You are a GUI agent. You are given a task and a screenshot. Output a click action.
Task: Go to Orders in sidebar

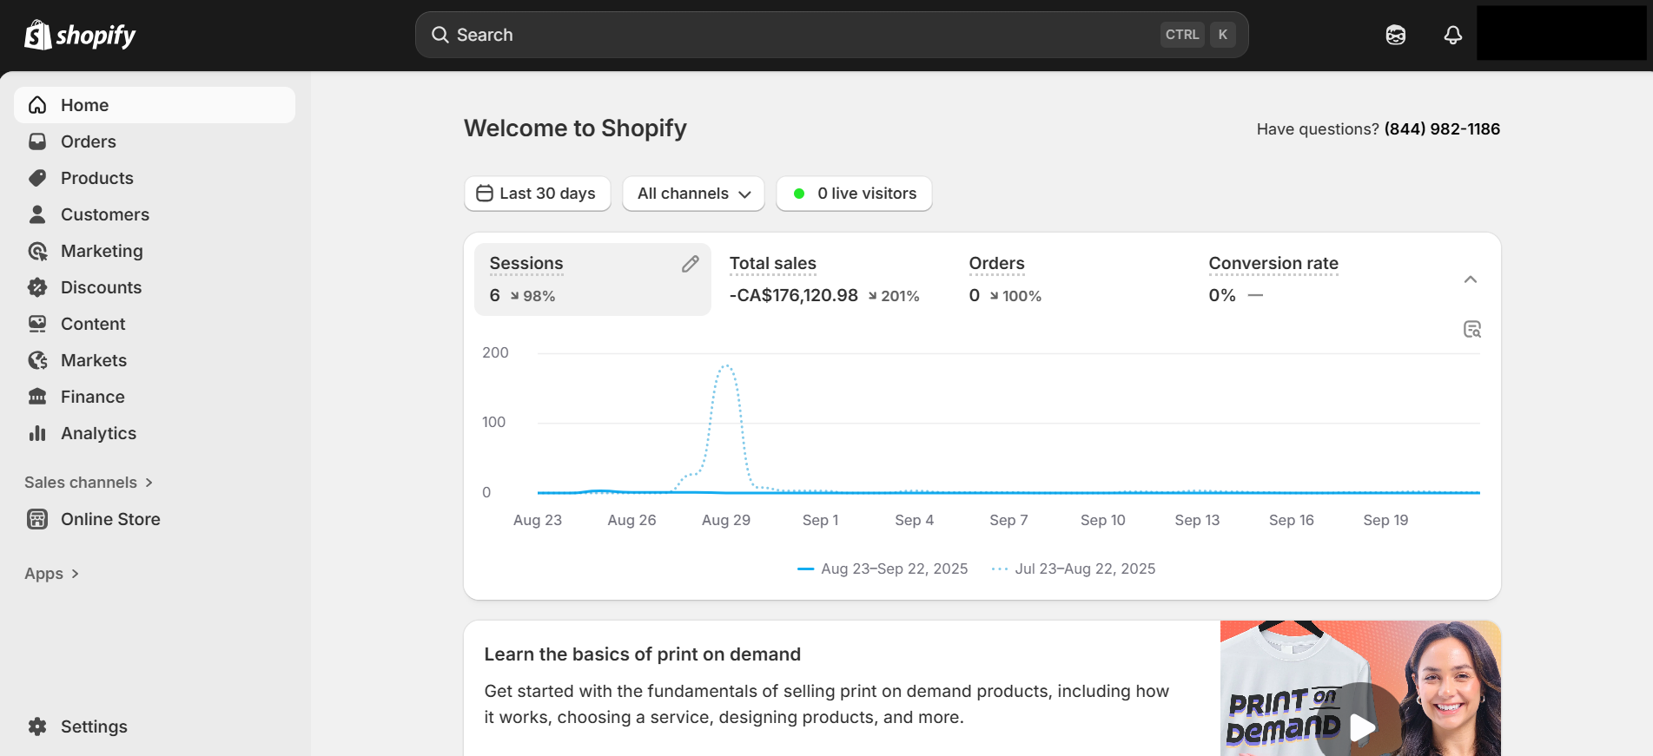coord(88,141)
